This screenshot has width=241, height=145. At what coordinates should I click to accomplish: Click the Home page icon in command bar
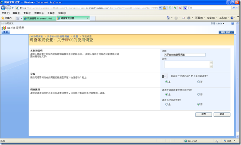168,18
